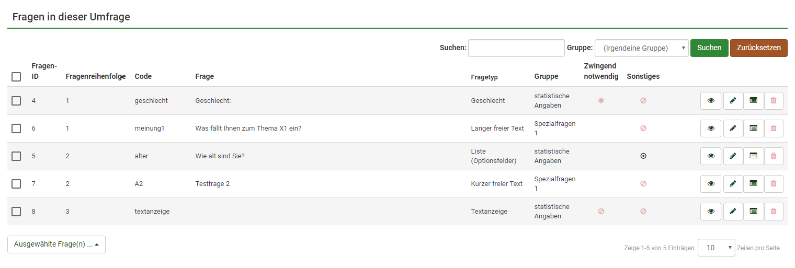Edit the meinung1 question with pencil icon

(x=733, y=129)
